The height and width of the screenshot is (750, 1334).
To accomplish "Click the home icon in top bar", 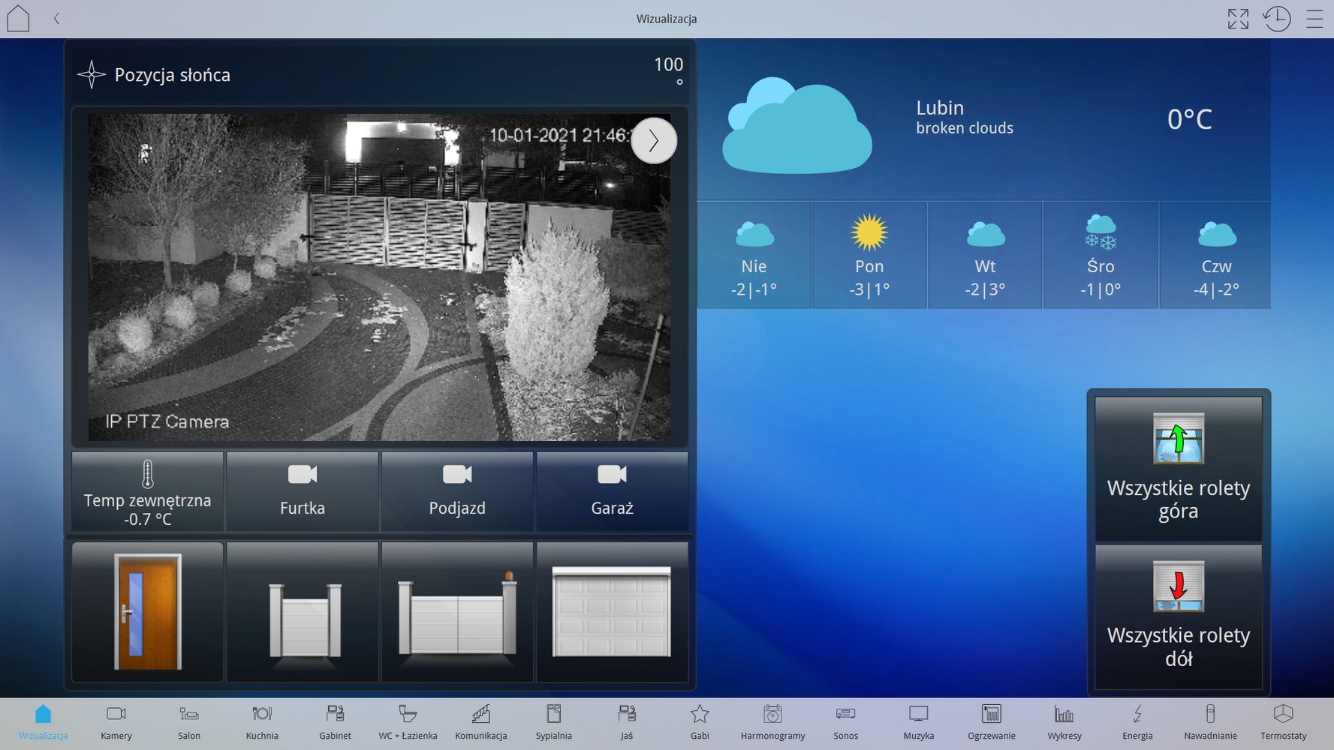I will pyautogui.click(x=18, y=19).
